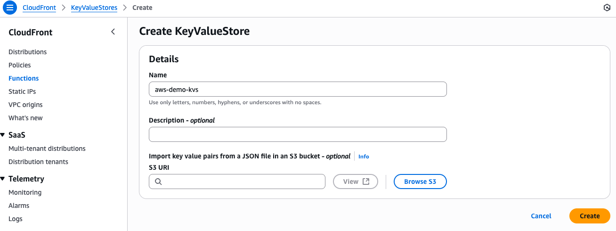The height and width of the screenshot is (231, 616).
Task: Open Multi-tenant distributions page
Action: (47, 148)
